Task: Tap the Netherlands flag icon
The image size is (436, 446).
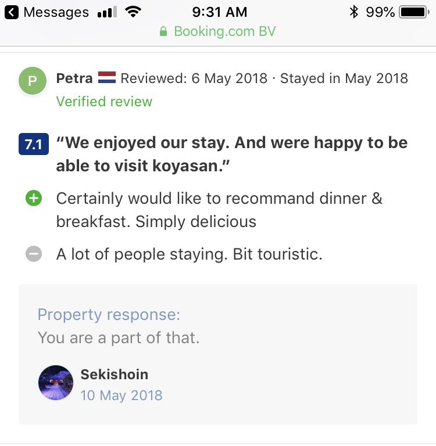Action: tap(107, 77)
